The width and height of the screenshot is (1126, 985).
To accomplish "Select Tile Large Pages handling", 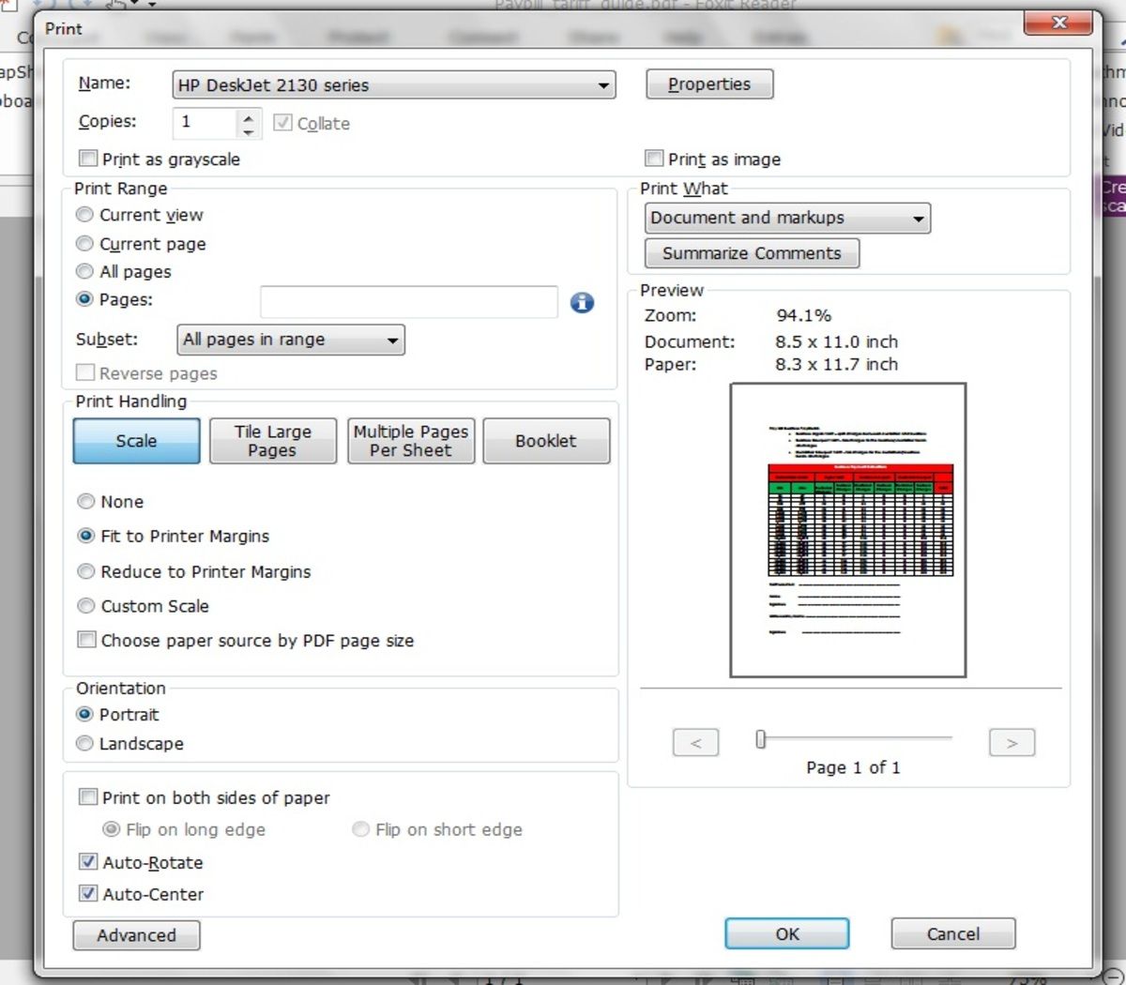I will point(273,441).
